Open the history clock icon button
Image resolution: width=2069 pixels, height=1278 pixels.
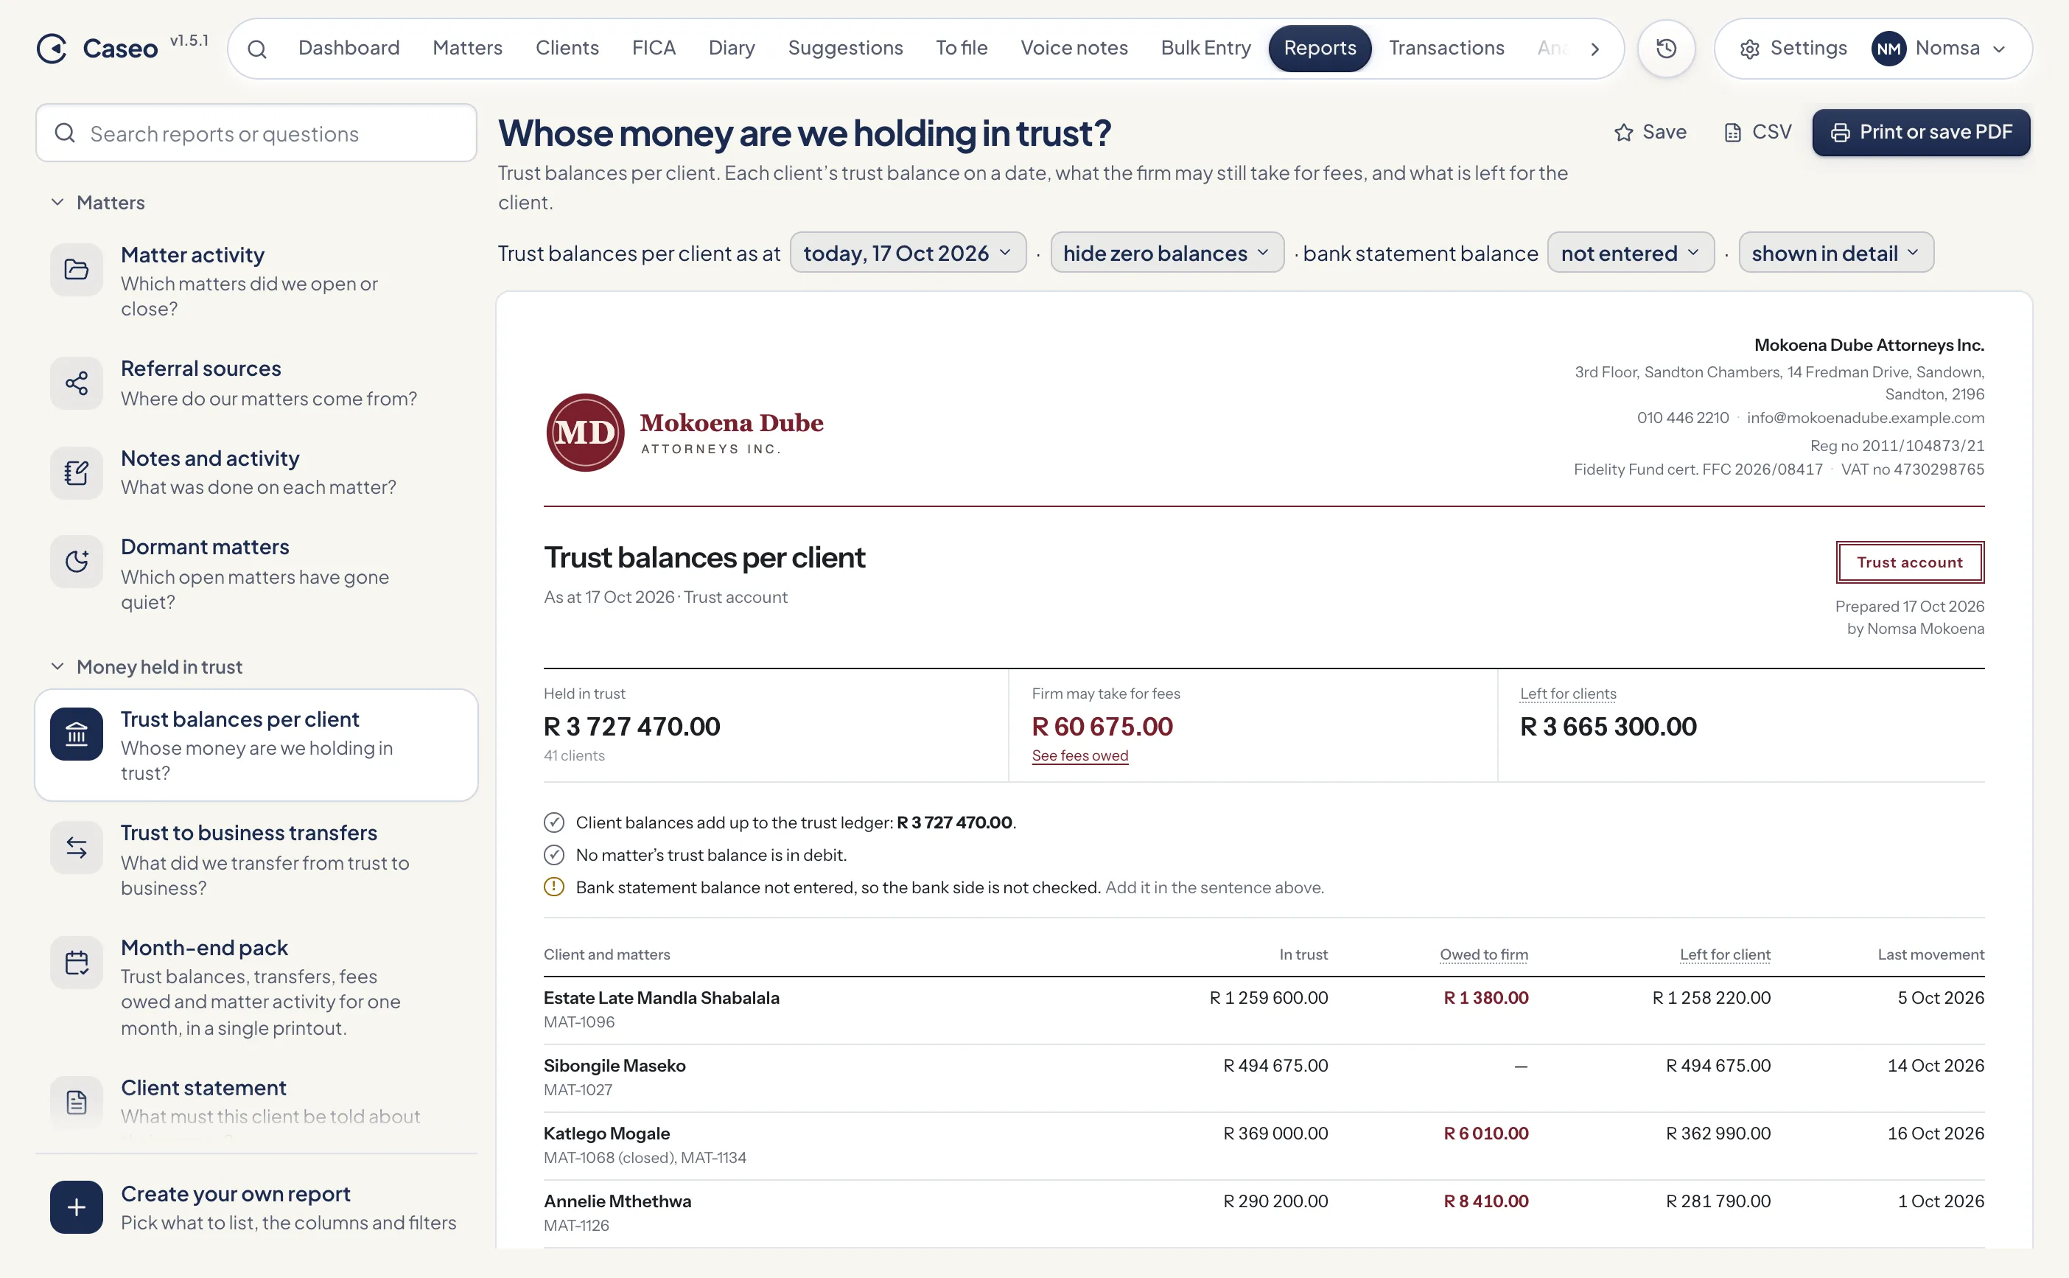(1666, 48)
